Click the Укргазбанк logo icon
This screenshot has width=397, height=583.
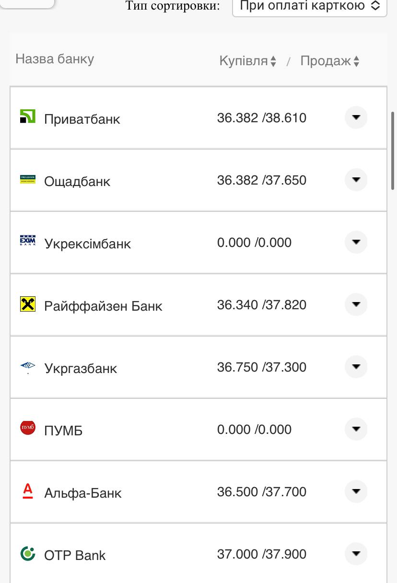point(28,367)
